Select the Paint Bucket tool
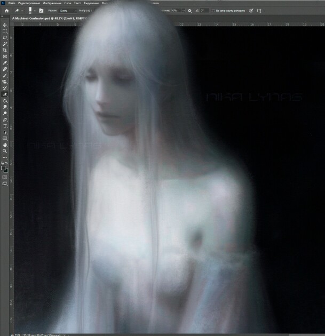325x336 pixels. (5, 101)
